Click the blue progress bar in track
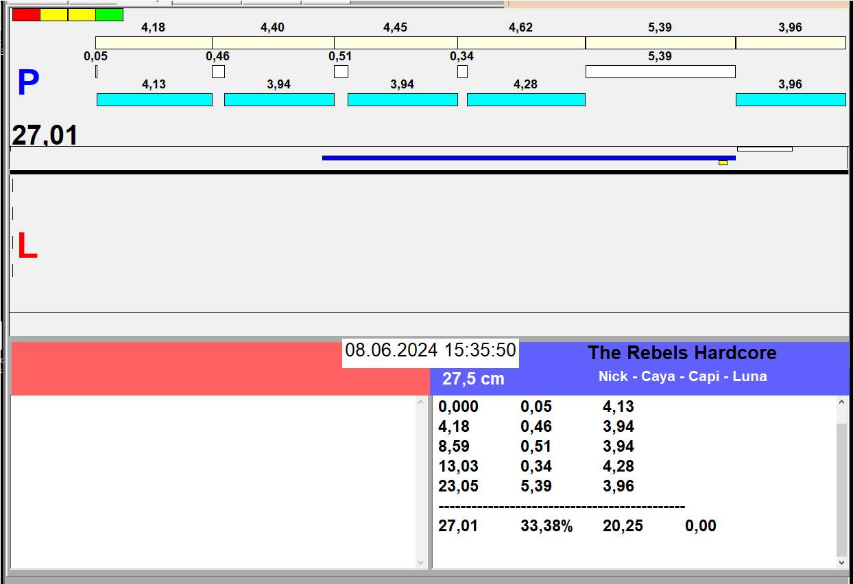Image resolution: width=853 pixels, height=584 pixels. point(528,158)
